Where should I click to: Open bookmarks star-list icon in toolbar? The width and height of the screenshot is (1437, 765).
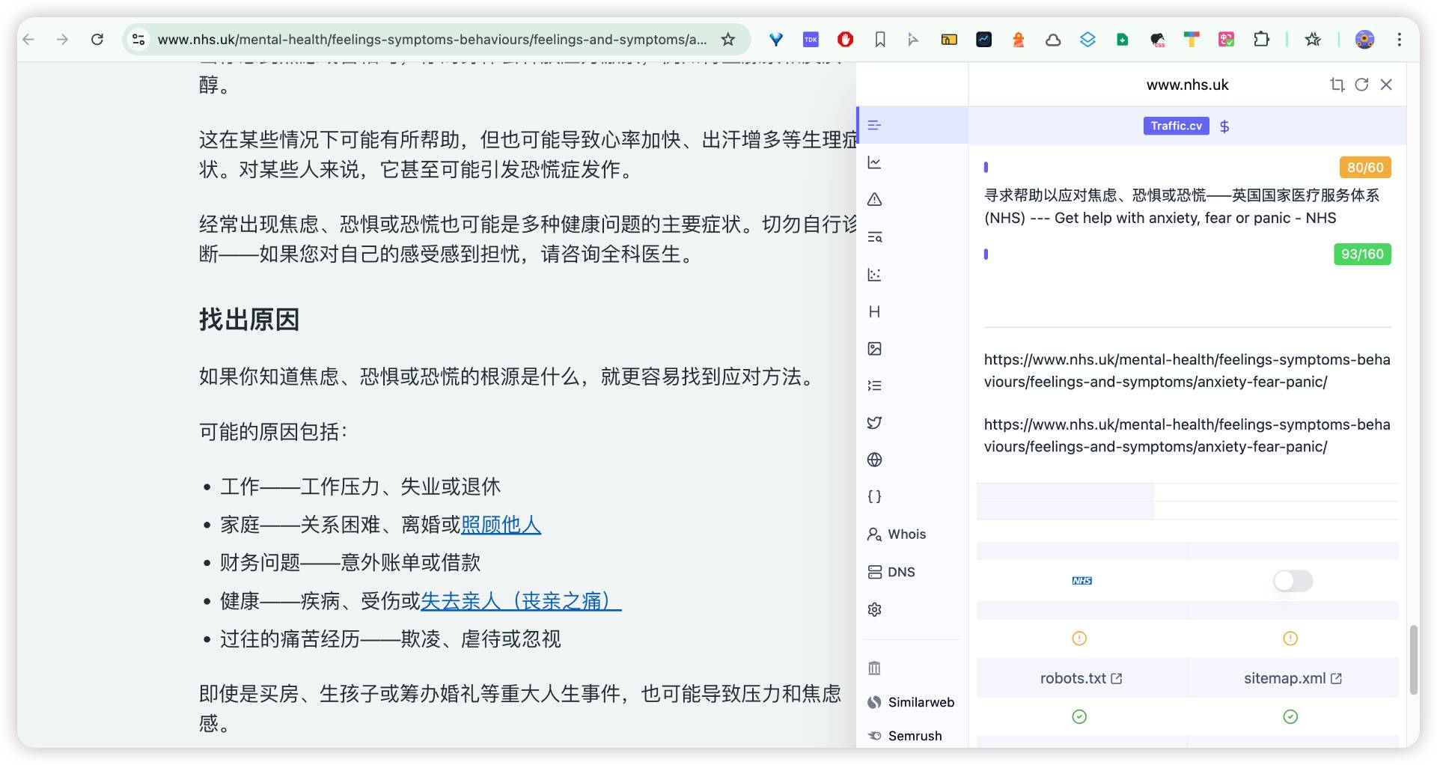(1313, 40)
